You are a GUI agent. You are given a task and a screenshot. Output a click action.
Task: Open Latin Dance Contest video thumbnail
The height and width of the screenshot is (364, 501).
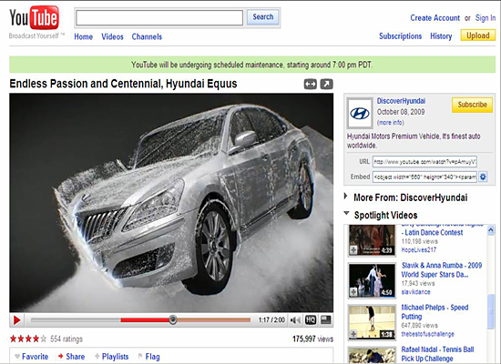point(372,240)
